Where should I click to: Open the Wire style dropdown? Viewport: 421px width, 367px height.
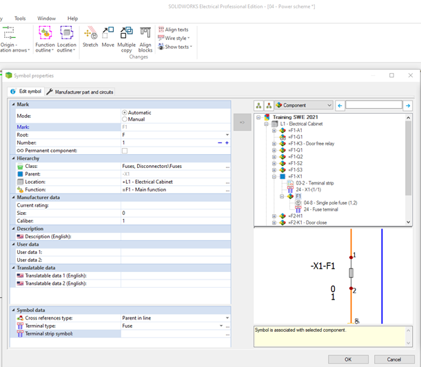pos(174,38)
